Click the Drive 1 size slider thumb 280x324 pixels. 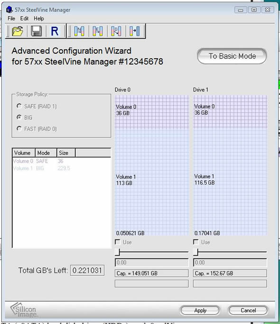click(x=196, y=252)
